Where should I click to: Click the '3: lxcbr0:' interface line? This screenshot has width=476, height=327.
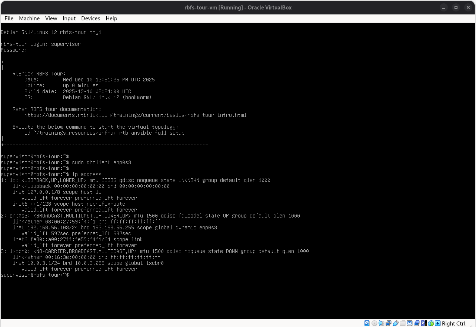pos(155,251)
